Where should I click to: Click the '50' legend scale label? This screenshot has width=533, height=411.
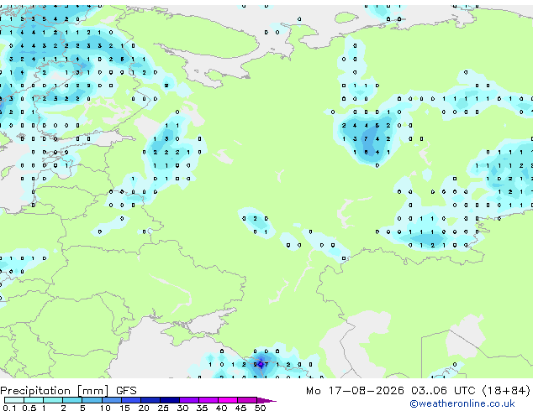(x=261, y=408)
